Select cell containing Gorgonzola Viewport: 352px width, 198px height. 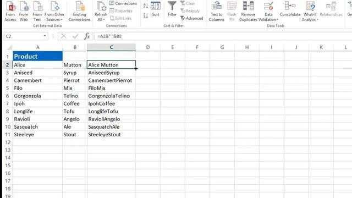38,96
